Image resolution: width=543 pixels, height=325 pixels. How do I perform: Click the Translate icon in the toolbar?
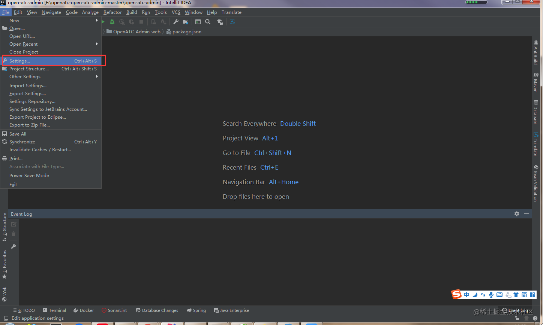232,22
